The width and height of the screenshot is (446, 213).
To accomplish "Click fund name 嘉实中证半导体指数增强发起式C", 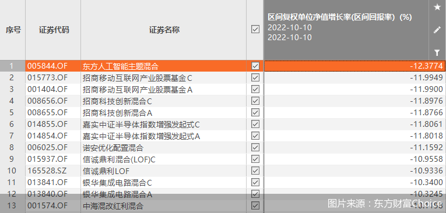I will (141, 125).
